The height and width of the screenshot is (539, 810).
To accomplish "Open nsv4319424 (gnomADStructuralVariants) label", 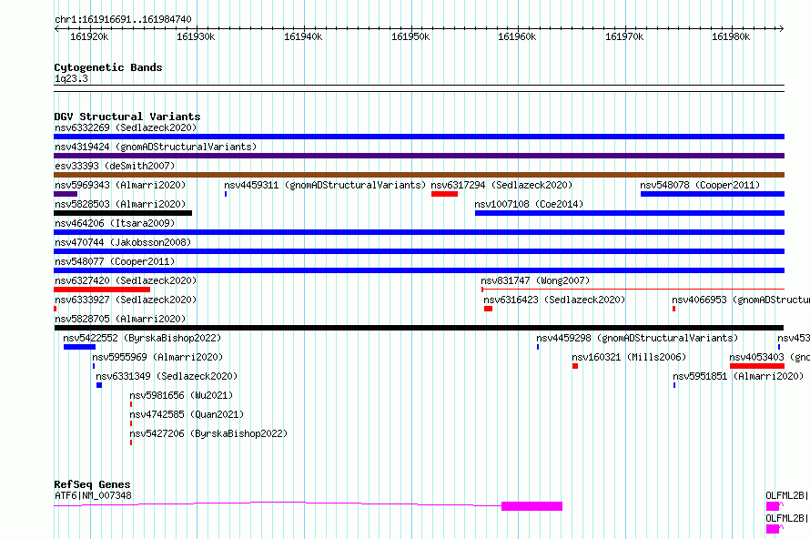I will (x=156, y=147).
